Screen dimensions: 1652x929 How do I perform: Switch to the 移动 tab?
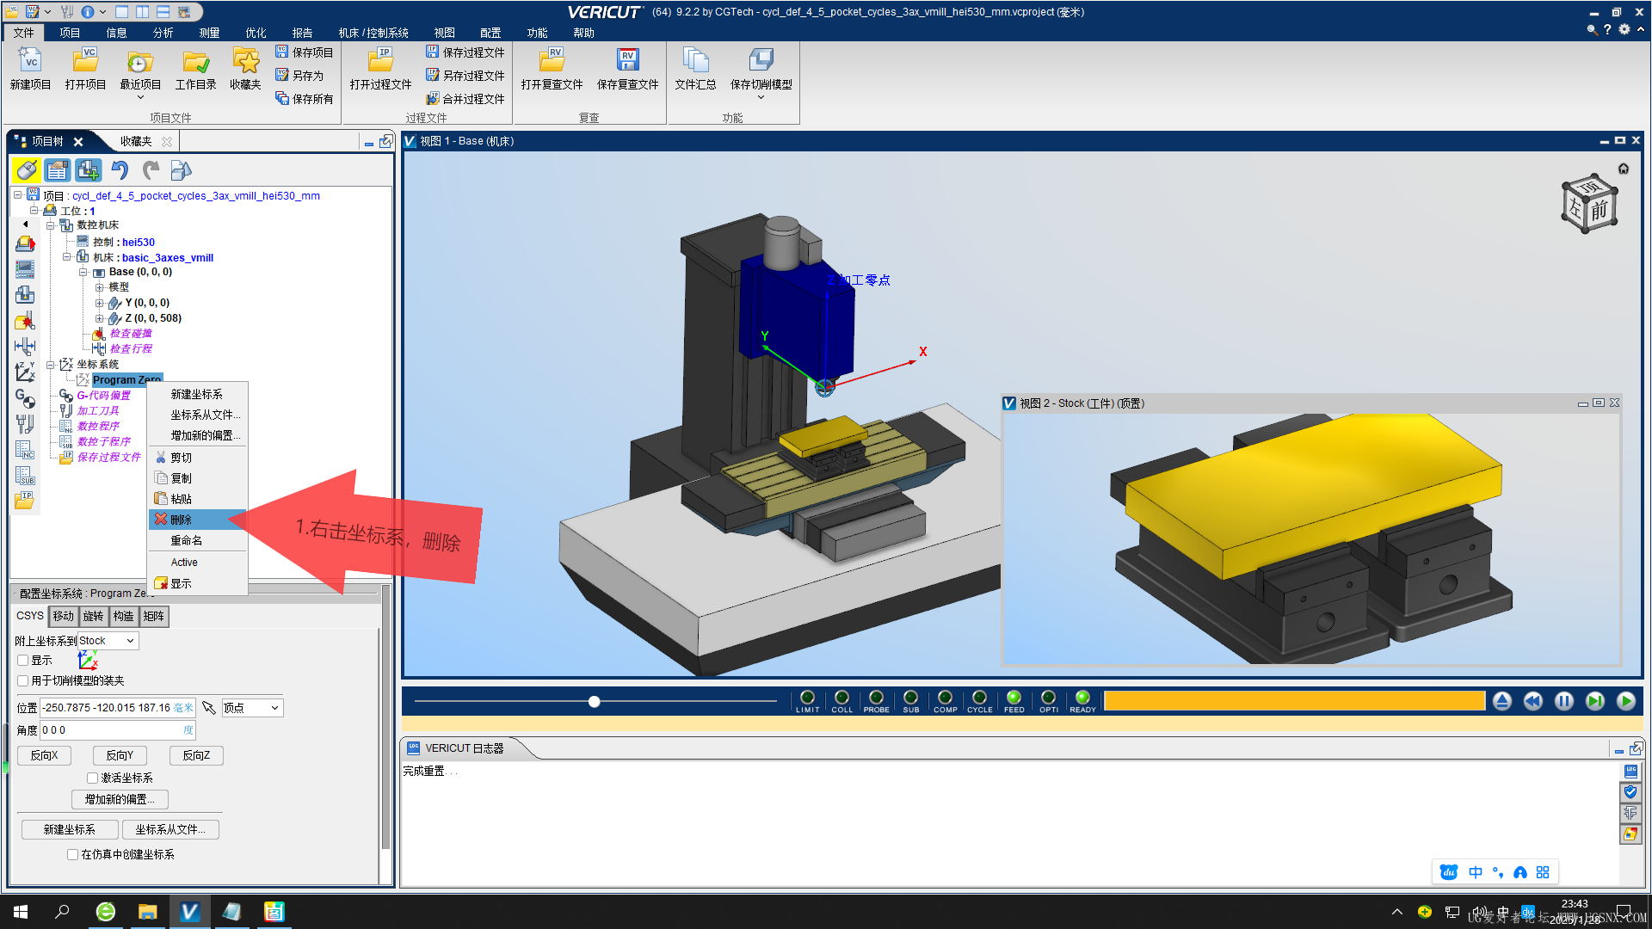pos(64,616)
